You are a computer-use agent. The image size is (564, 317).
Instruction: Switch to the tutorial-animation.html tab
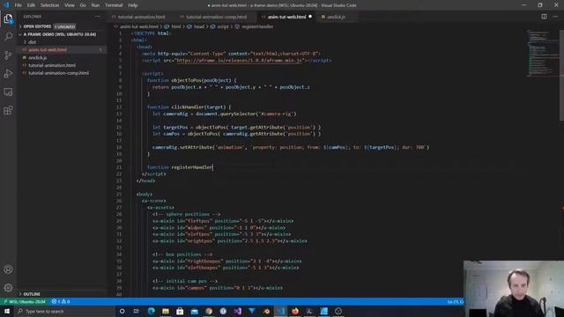(x=141, y=17)
